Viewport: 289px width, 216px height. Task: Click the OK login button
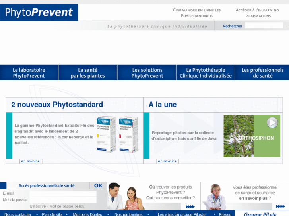coord(98,185)
